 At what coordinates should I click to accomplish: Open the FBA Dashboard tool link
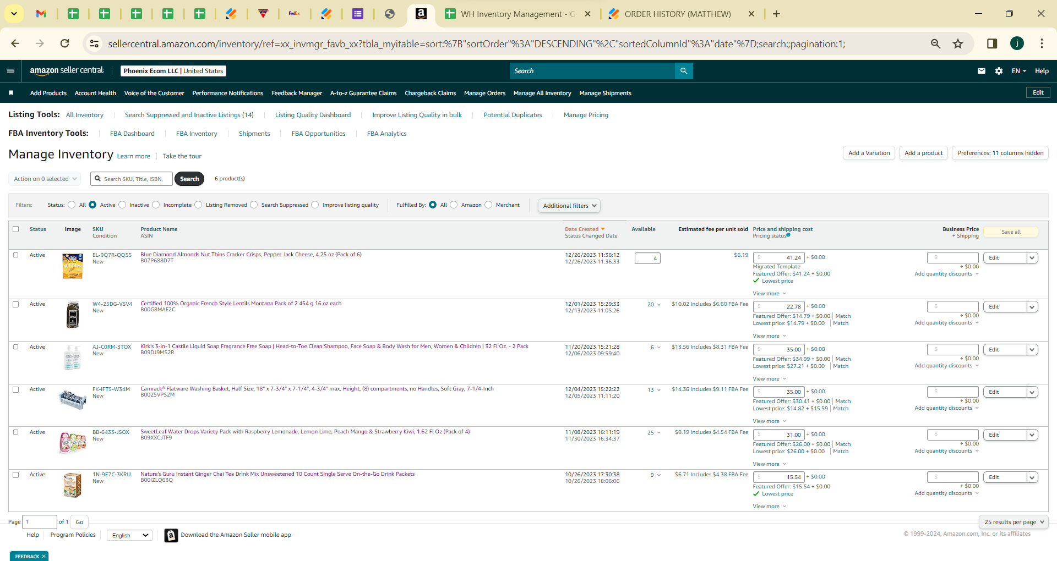click(132, 134)
